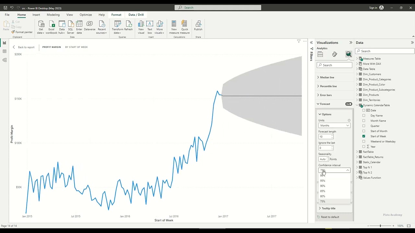Open Excel workbook data source

[x=51, y=27]
